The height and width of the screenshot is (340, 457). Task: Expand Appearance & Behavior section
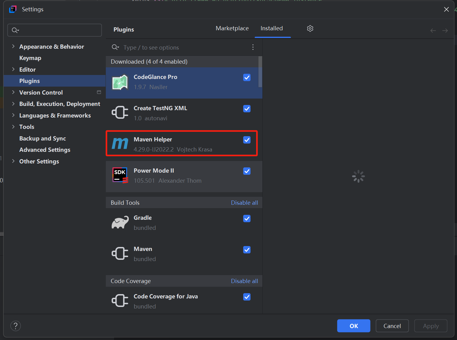13,47
